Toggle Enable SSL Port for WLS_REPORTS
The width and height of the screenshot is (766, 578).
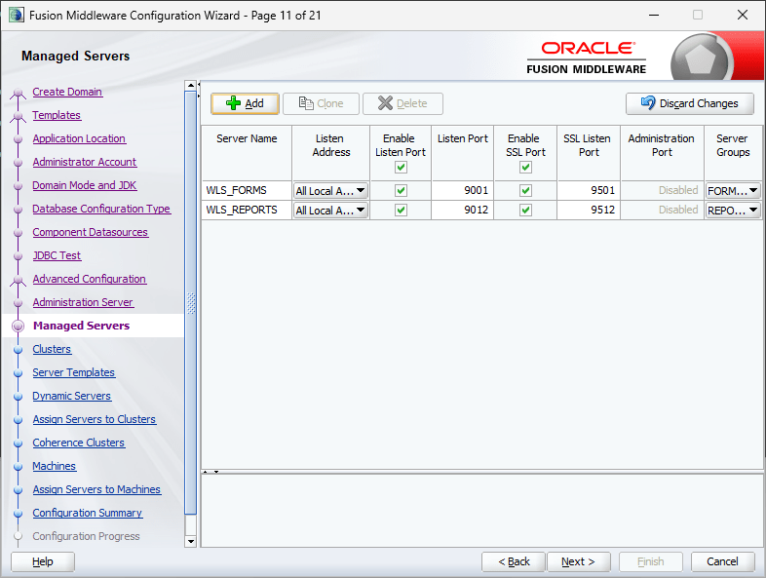(525, 211)
